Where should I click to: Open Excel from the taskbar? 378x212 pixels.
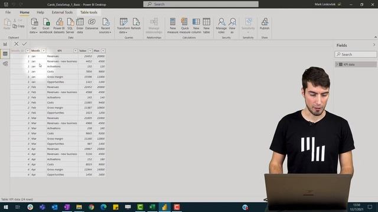(152, 207)
